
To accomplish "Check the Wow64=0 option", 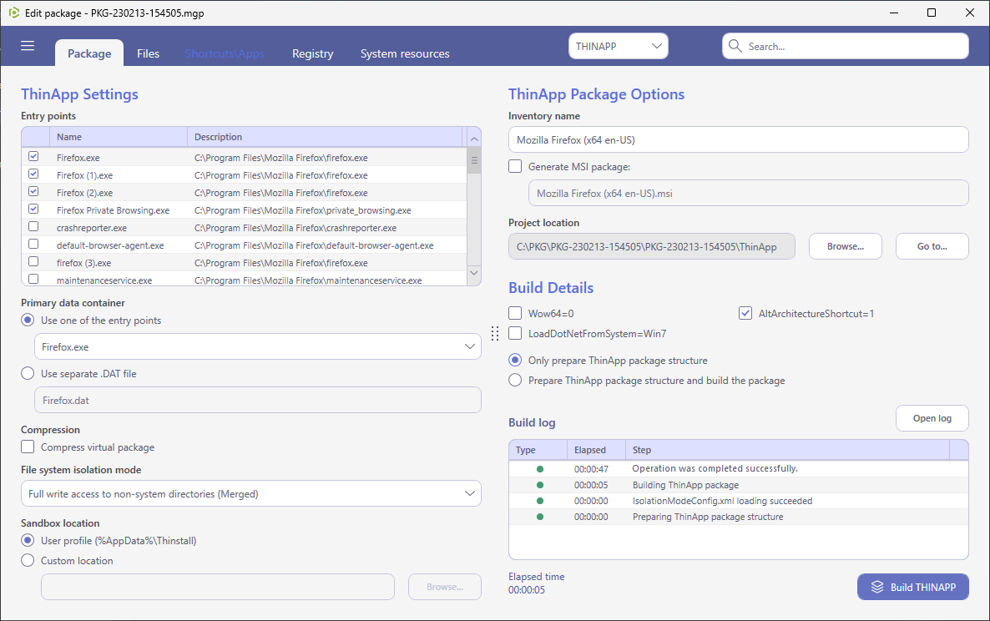I will coord(515,313).
